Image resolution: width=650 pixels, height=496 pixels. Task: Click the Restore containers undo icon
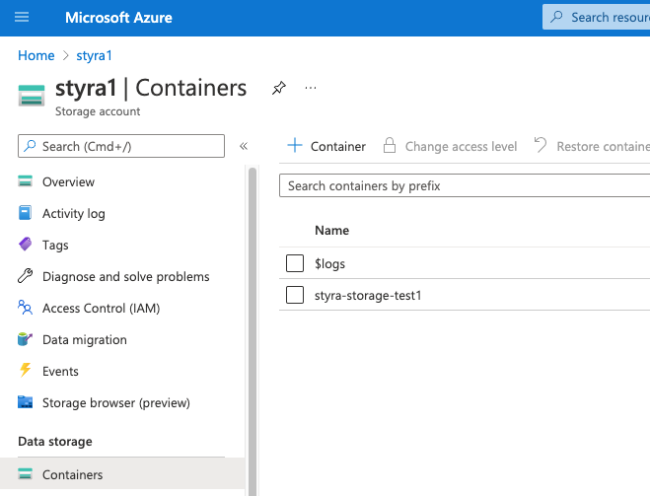pos(541,145)
